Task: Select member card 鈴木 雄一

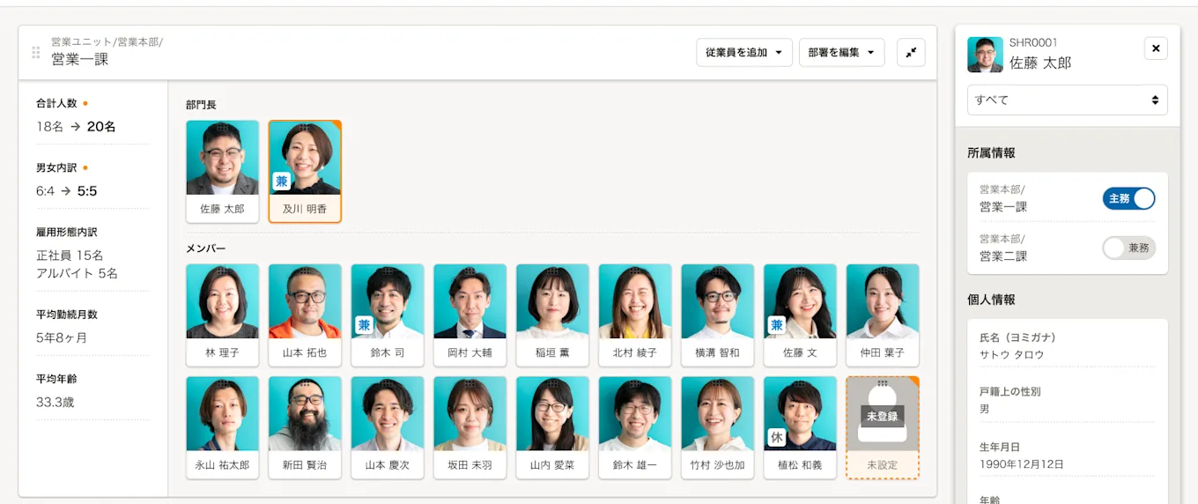Action: (635, 427)
